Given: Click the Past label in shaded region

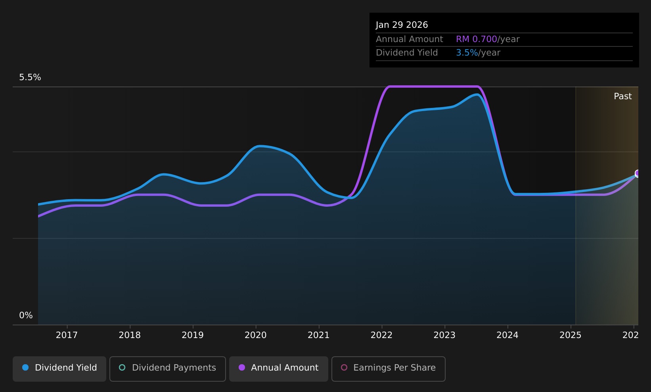Looking at the screenshot, I should coord(623,96).
